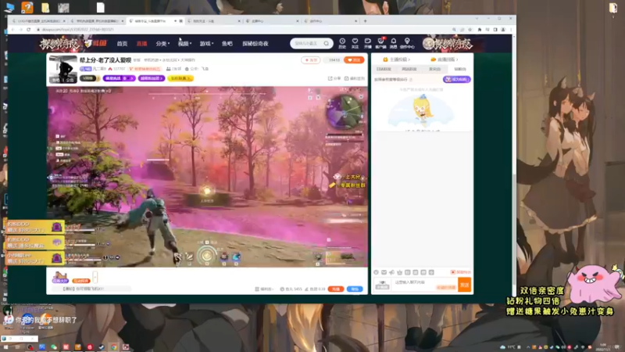Click the blue button next to 充值
The width and height of the screenshot is (625, 352).
pyautogui.click(x=355, y=289)
